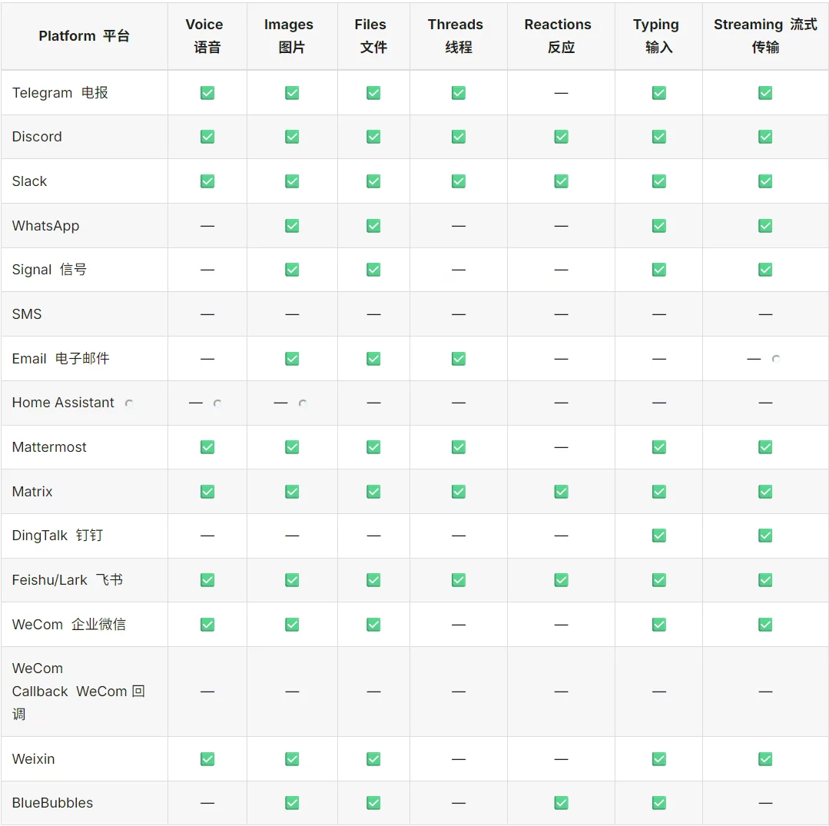Click the spinner in Email Streaming cell
This screenshot has height=826, width=829.
(776, 359)
